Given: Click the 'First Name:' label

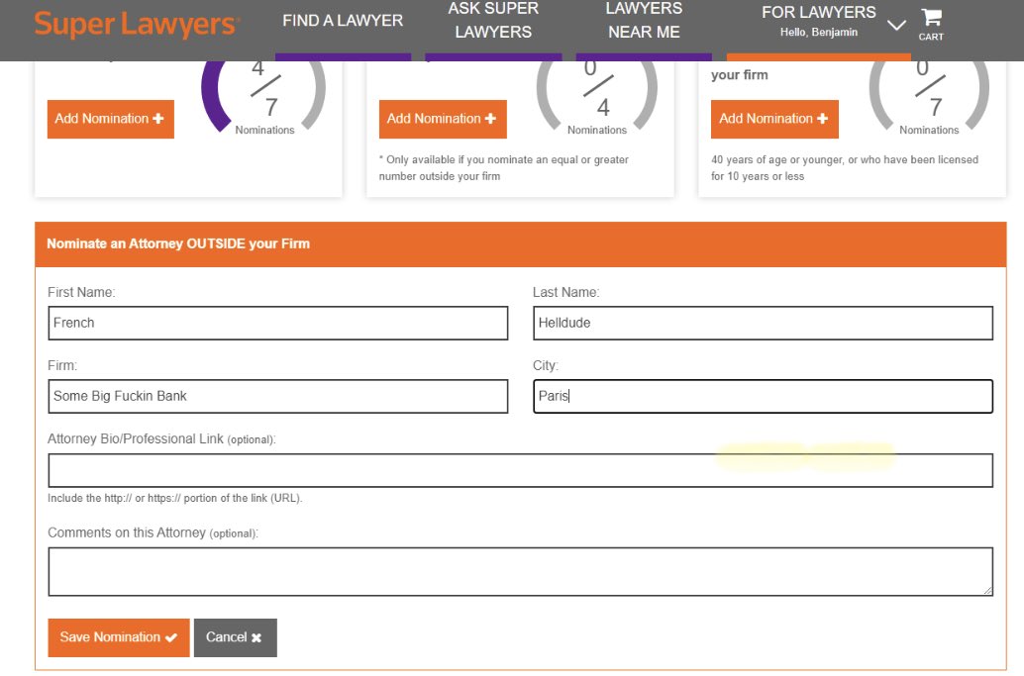Looking at the screenshot, I should [x=81, y=292].
